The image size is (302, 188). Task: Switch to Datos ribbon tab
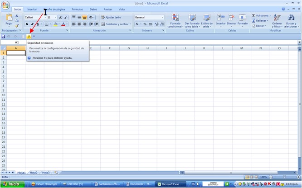(93, 9)
